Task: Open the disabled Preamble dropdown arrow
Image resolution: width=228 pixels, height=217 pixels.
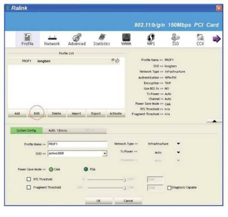Action: (178, 160)
